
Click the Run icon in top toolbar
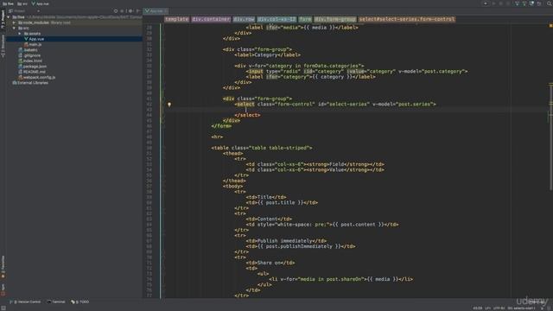(x=493, y=3)
